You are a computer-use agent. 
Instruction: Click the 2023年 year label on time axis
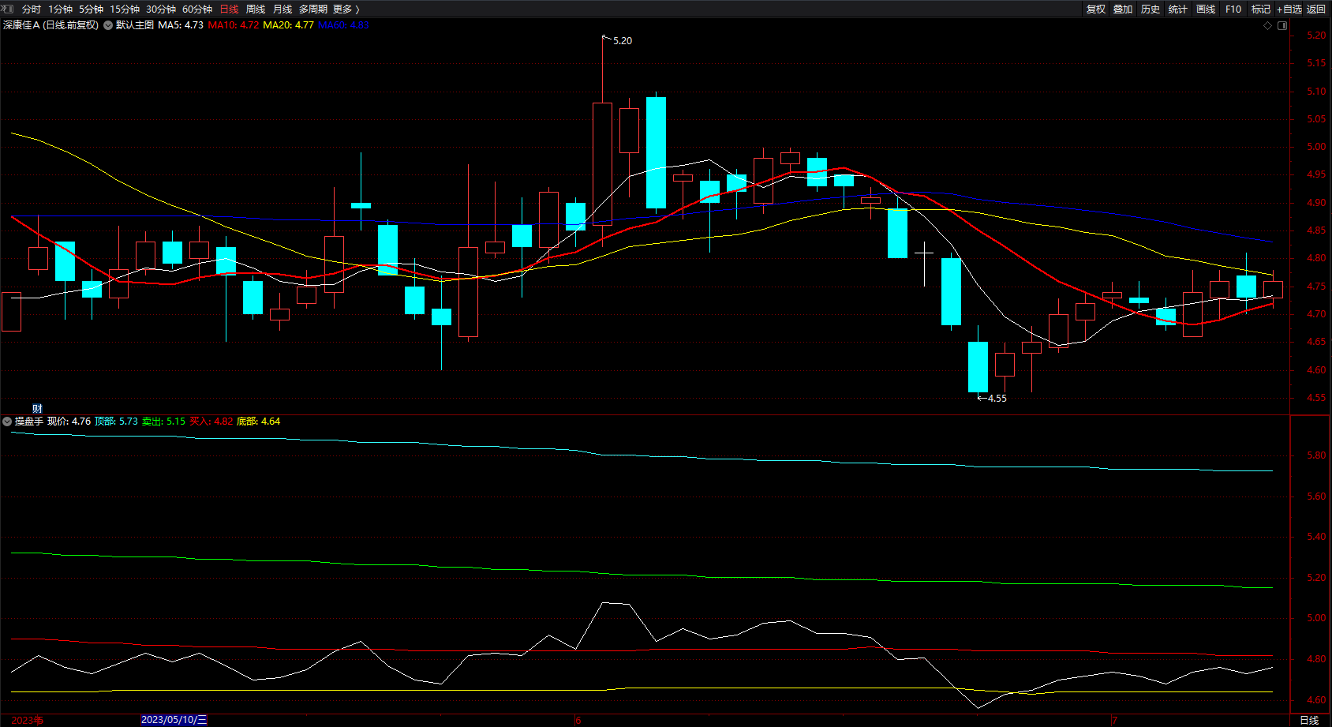coord(28,720)
